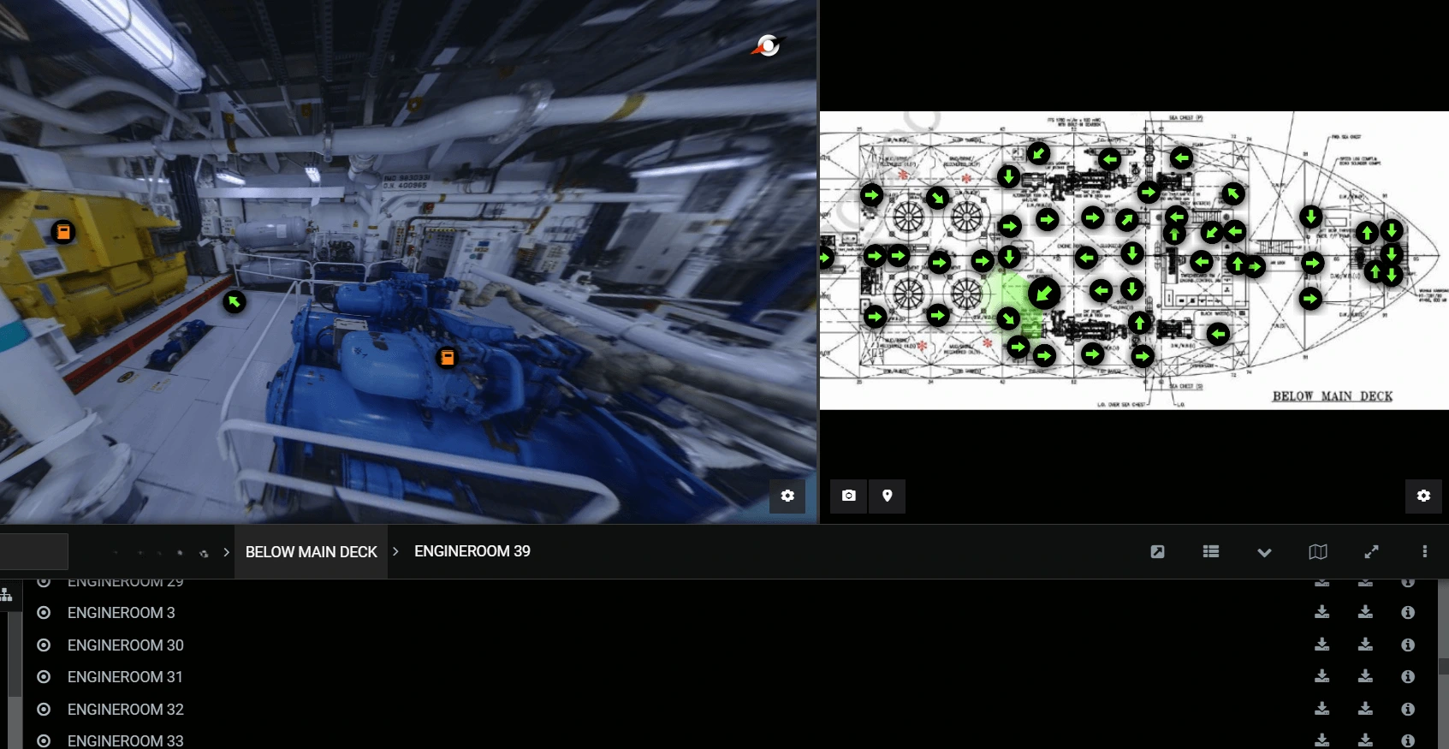
Task: Switch to list view icon in the toolbar
Action: tap(1210, 551)
